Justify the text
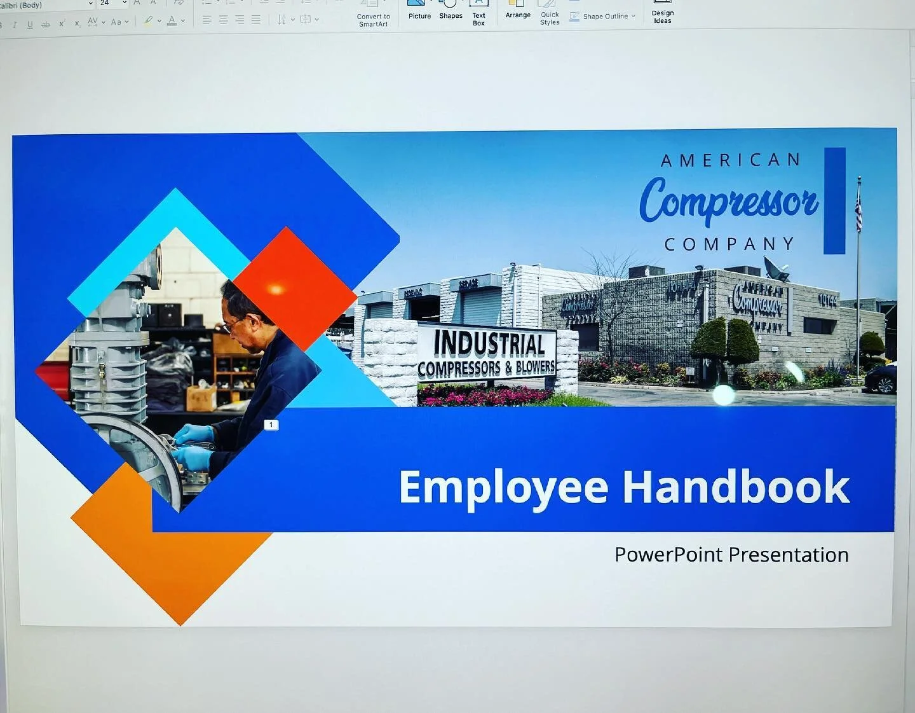The height and width of the screenshot is (713, 915). click(256, 20)
